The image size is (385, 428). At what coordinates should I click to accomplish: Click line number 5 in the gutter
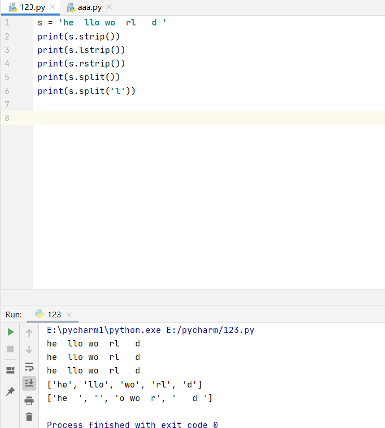[7, 77]
